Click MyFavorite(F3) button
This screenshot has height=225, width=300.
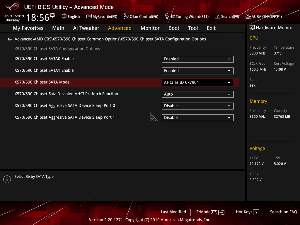(x=102, y=16)
